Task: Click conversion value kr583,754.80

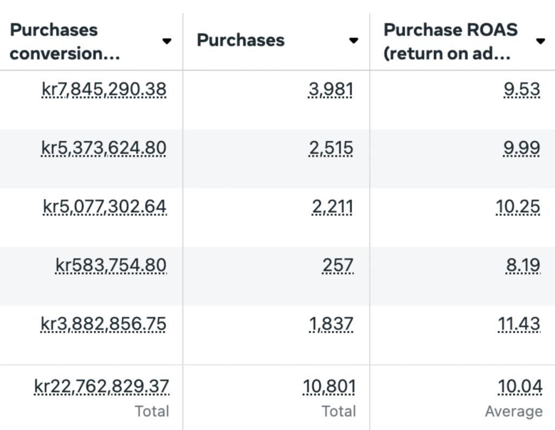Action: pos(111,265)
